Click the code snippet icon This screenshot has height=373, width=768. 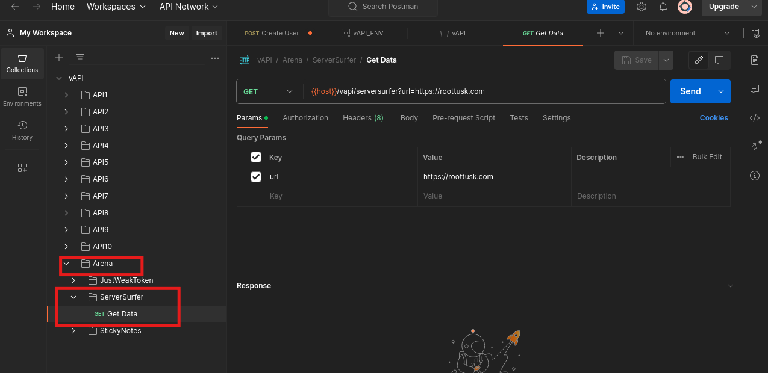point(754,118)
